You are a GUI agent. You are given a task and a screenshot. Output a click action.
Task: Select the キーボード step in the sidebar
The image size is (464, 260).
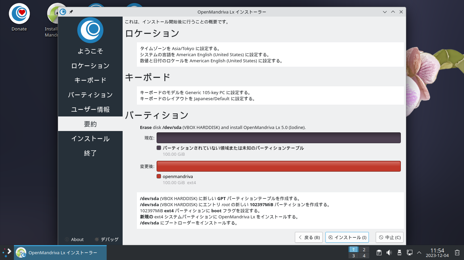tap(90, 80)
